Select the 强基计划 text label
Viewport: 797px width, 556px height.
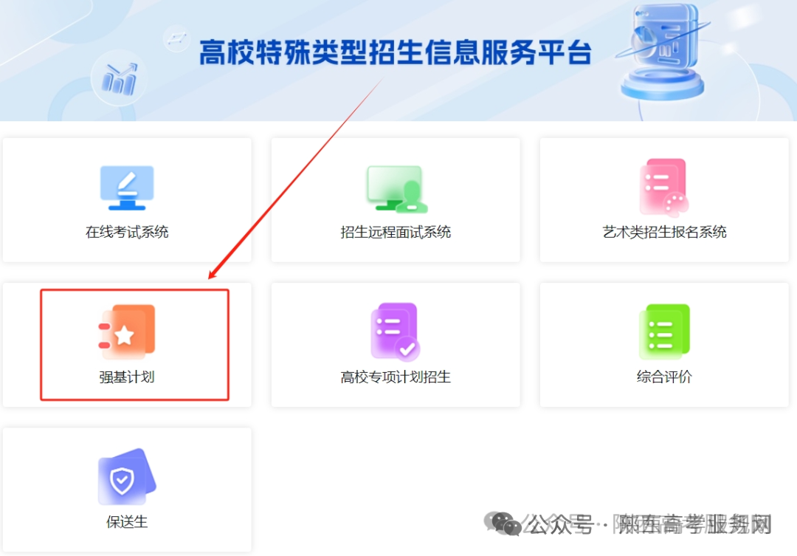pos(127,377)
